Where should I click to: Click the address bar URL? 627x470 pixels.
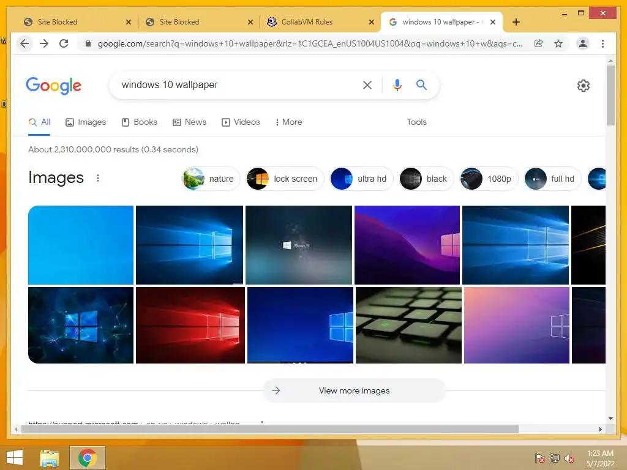(x=310, y=43)
